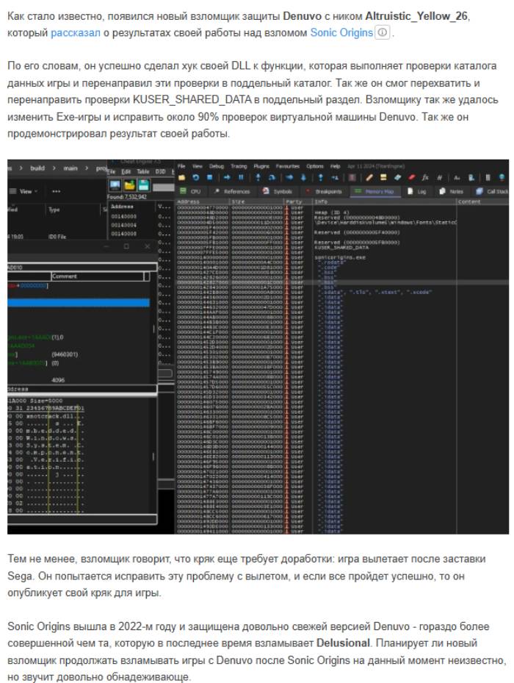
Task: Click the Comment column header in left window
Action: (98, 276)
